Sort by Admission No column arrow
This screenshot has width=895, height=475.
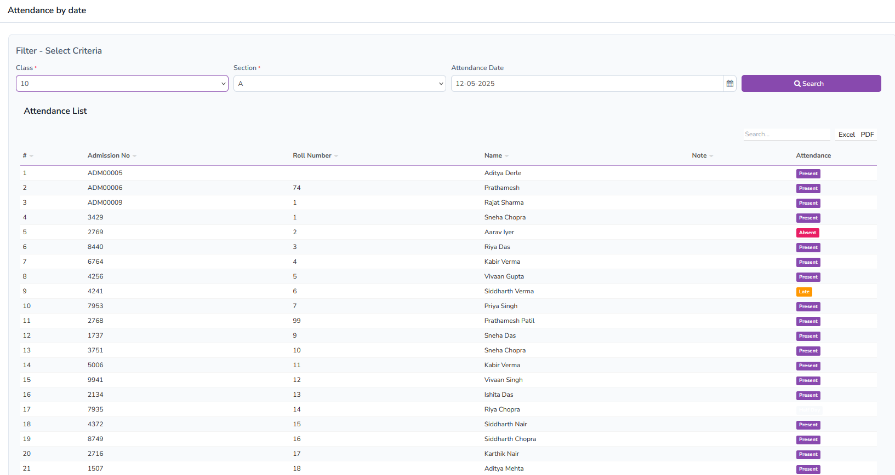click(x=134, y=156)
